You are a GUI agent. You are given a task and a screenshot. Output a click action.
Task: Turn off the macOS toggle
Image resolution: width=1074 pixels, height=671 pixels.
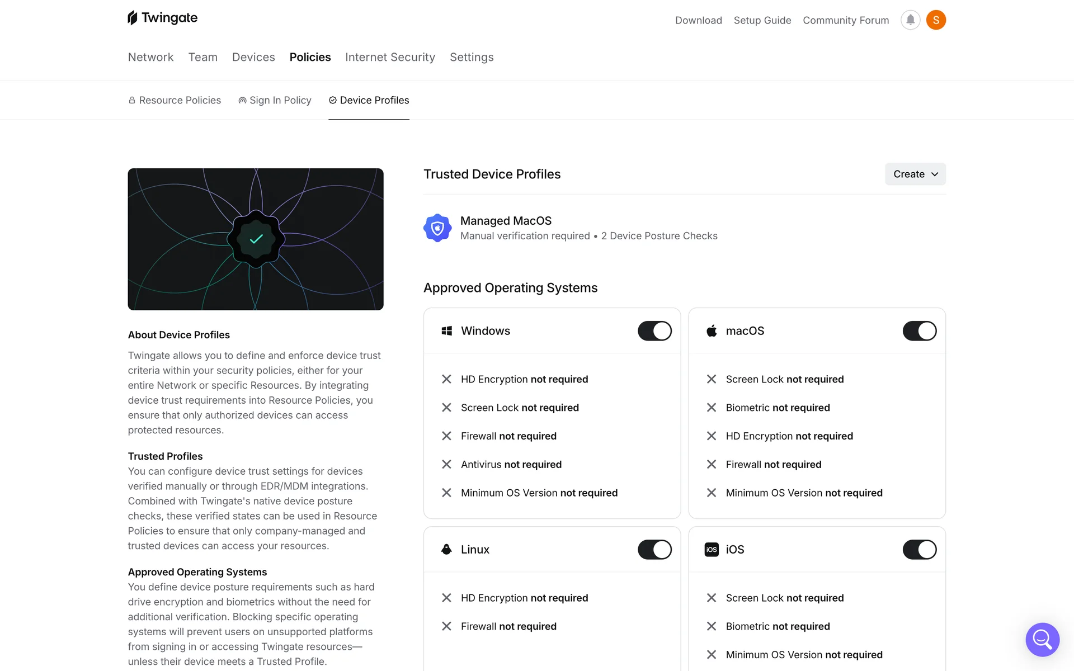(x=919, y=331)
